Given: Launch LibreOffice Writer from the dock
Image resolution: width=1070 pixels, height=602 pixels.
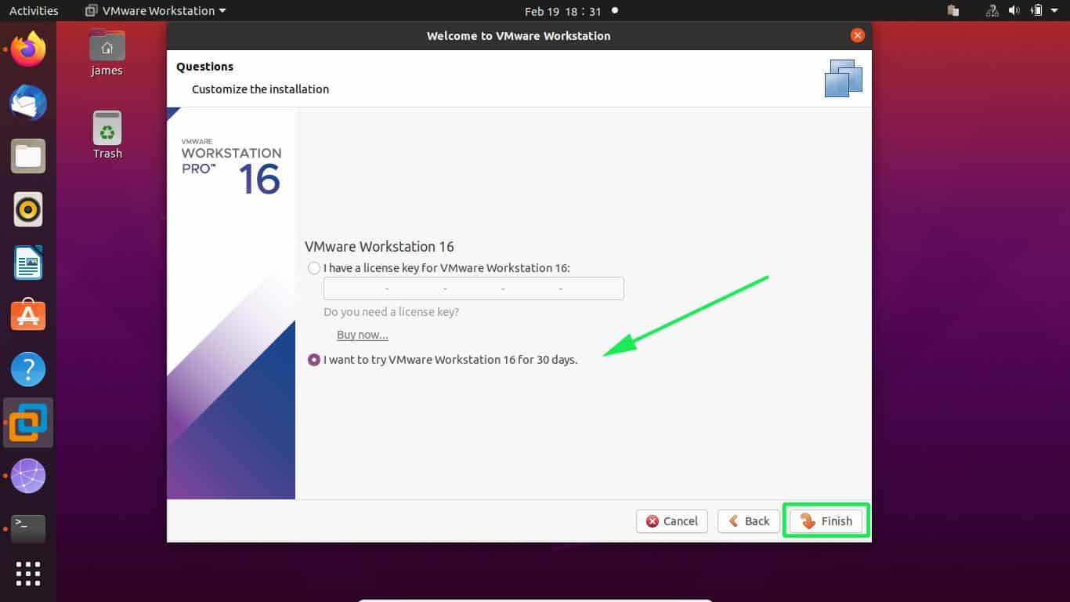Looking at the screenshot, I should 28,263.
